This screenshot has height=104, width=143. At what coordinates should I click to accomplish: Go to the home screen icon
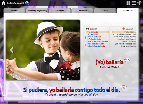tap(3, 3)
